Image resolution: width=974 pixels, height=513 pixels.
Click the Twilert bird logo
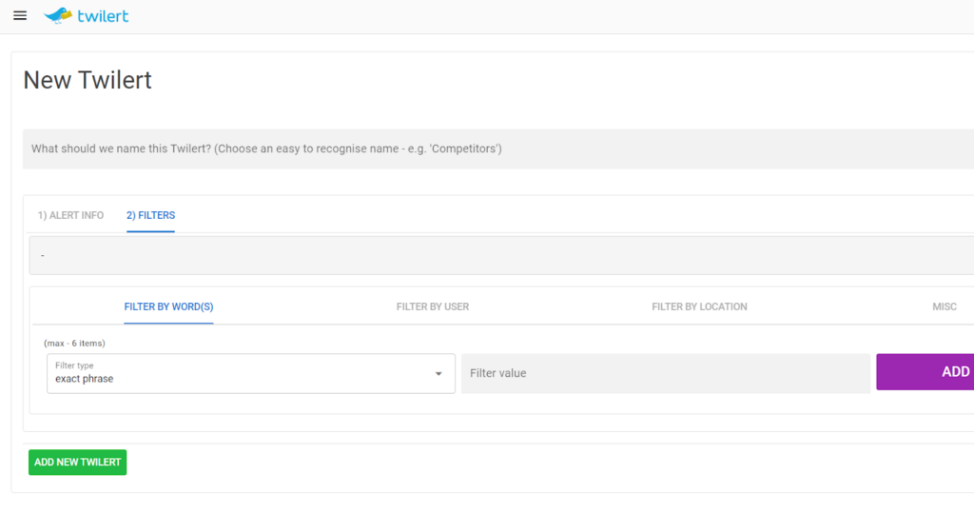click(58, 15)
